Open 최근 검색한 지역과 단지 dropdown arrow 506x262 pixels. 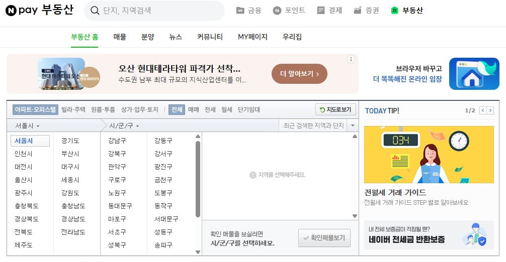coord(353,125)
